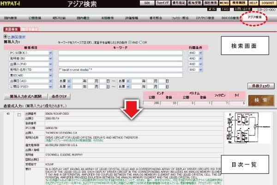
Task: Click the HELP button
Action: (253, 3)
